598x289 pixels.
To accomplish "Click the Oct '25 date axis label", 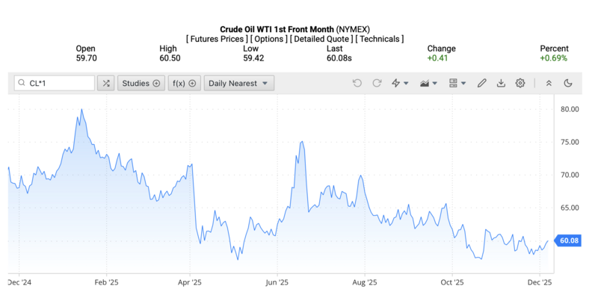I will click(452, 282).
